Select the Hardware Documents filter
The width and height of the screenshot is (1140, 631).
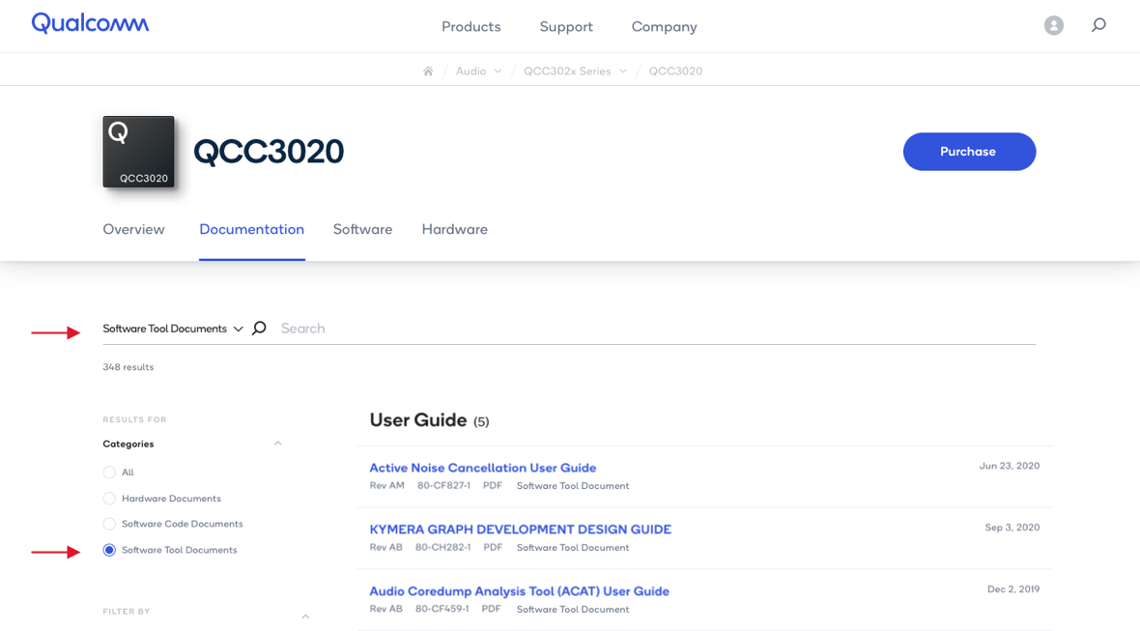point(108,498)
